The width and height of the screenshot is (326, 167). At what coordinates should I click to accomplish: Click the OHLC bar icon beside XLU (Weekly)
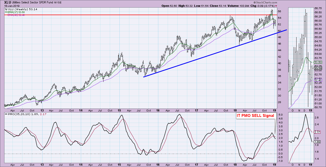pos(6,9)
